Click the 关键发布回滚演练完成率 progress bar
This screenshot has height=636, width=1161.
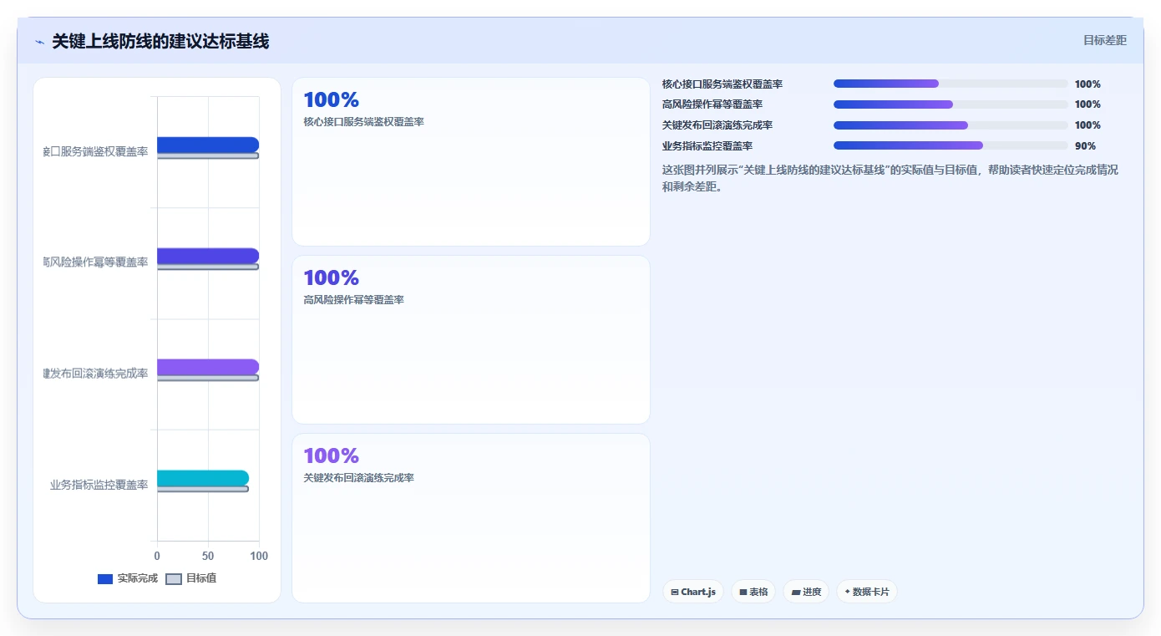(951, 125)
